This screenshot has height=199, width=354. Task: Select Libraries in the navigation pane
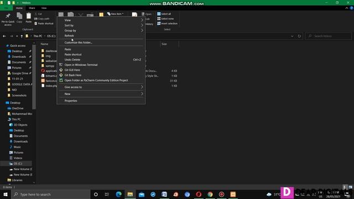tap(17, 180)
